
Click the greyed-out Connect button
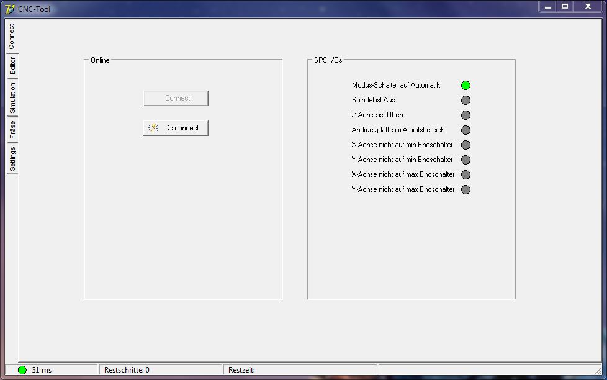176,98
